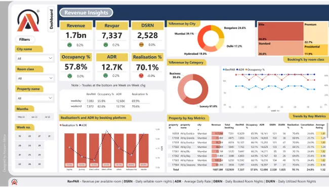Image resolution: width=329 pixels, height=187 pixels.
Task: Sort by Cancellation % column header
Action: pos(307,126)
